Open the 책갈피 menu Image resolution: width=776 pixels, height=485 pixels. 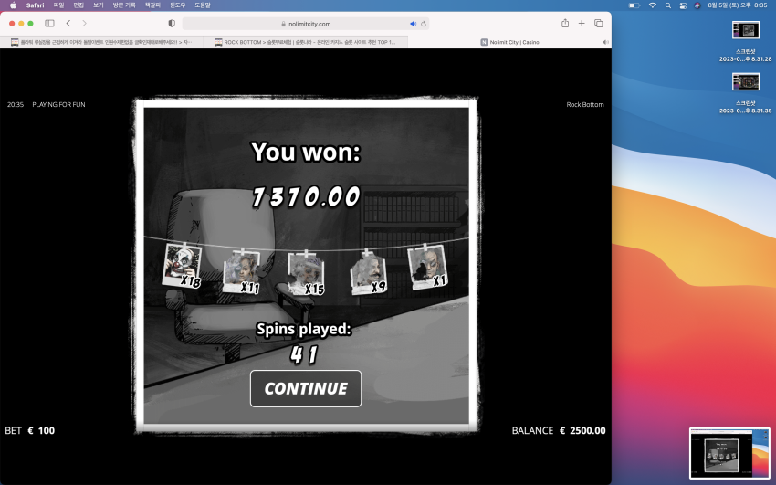click(152, 5)
